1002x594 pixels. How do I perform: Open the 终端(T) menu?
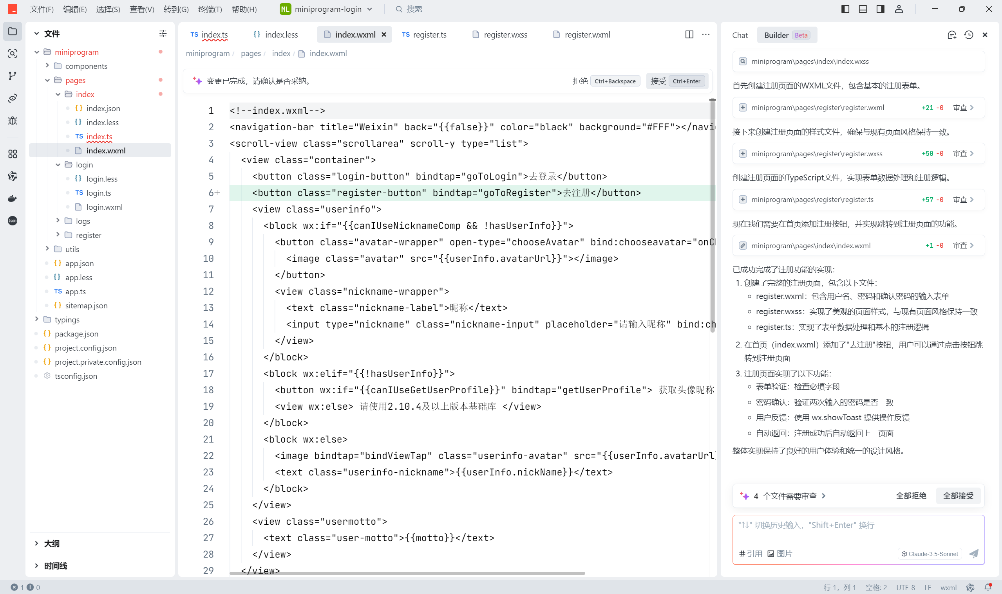point(210,9)
